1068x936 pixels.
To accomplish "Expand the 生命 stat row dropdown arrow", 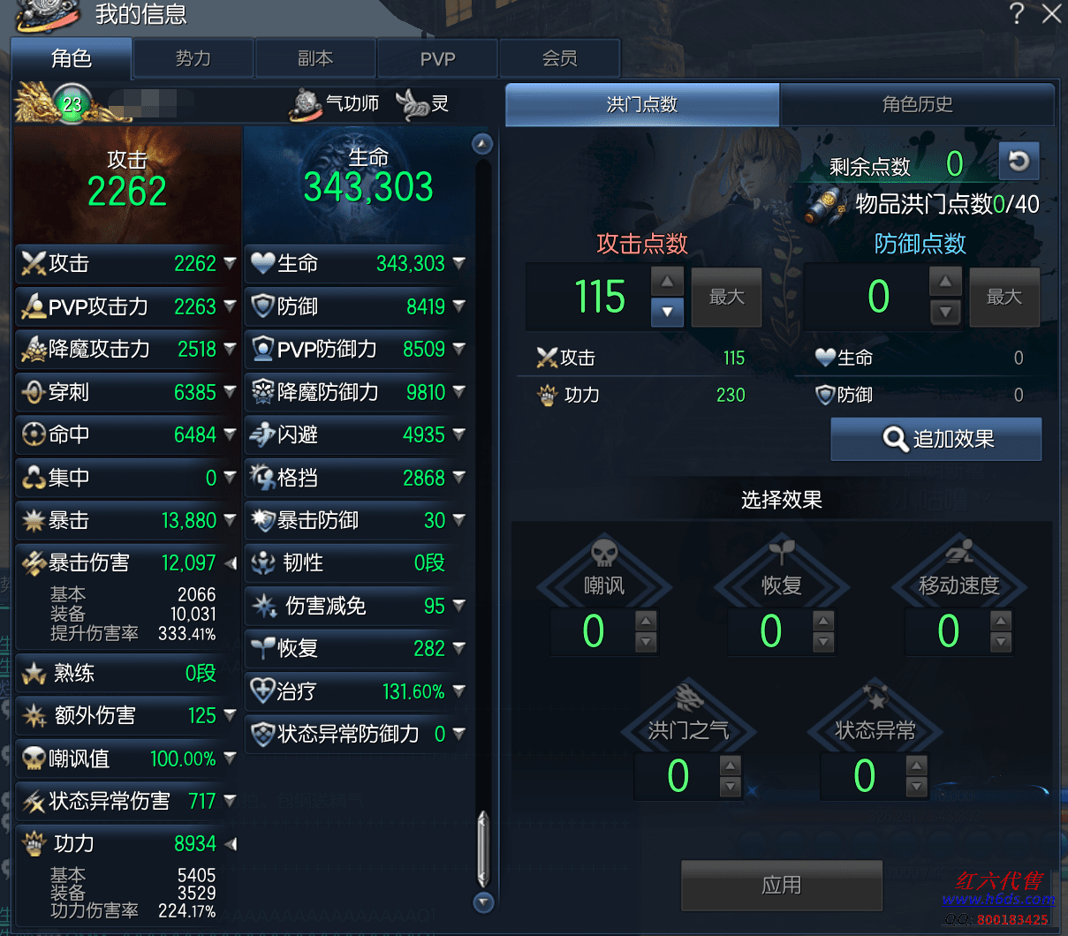I will coord(458,263).
